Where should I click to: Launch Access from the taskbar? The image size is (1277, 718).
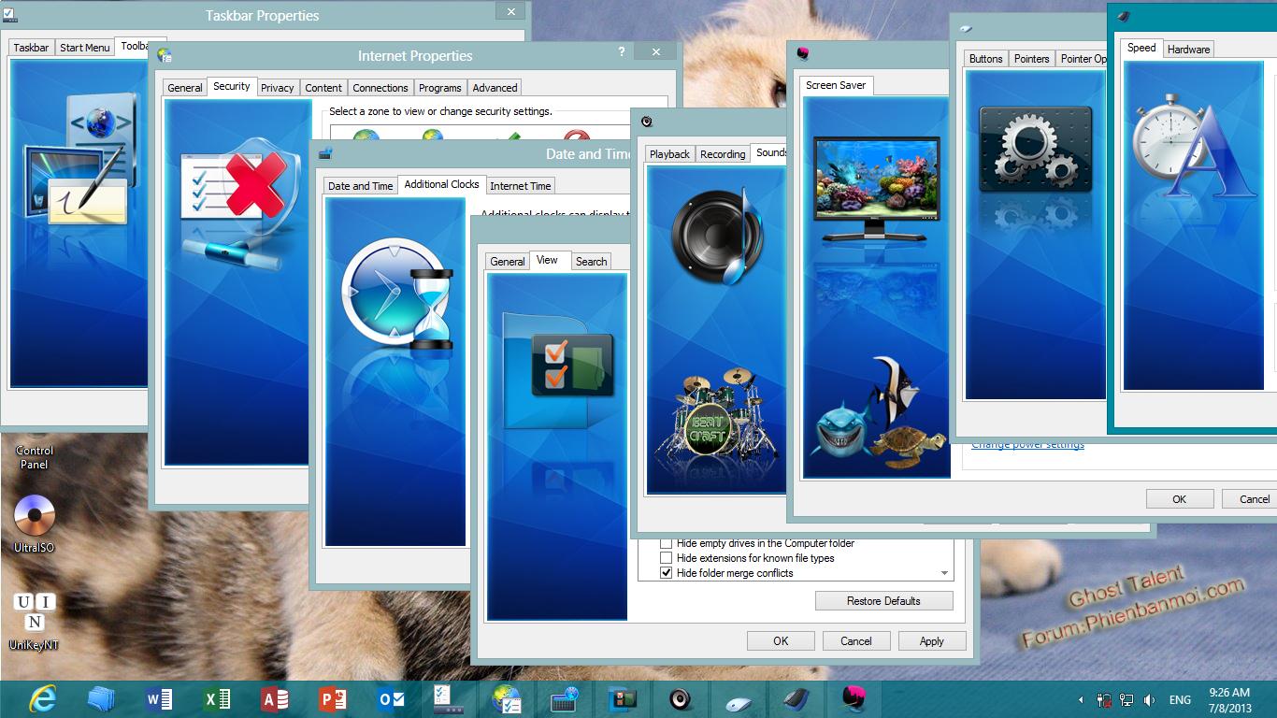(275, 699)
